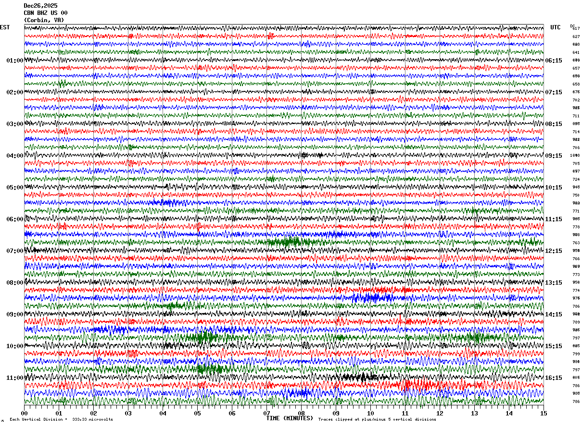Click the 16:15 UTC time label
This screenshot has height=426, width=582.
(x=554, y=378)
